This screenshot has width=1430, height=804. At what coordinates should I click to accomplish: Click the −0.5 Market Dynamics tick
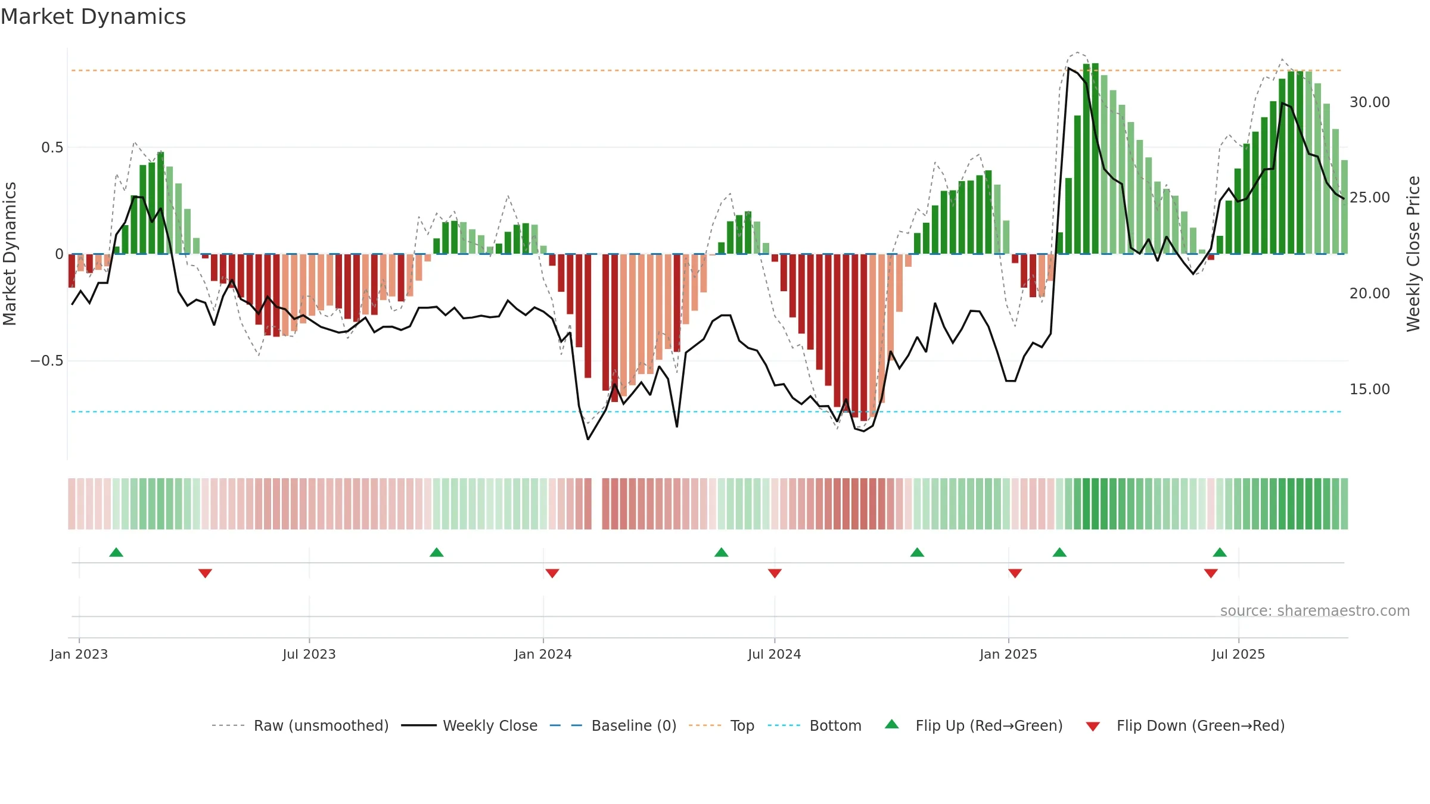tap(47, 361)
